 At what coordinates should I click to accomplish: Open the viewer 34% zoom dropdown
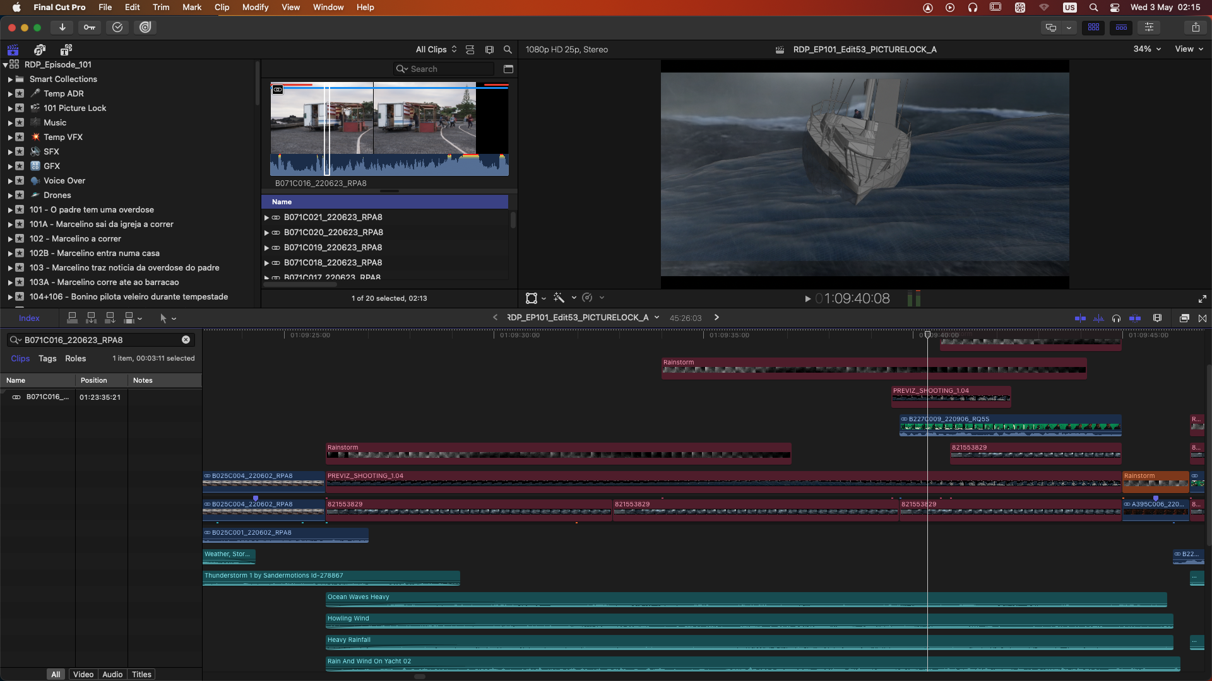1147,49
